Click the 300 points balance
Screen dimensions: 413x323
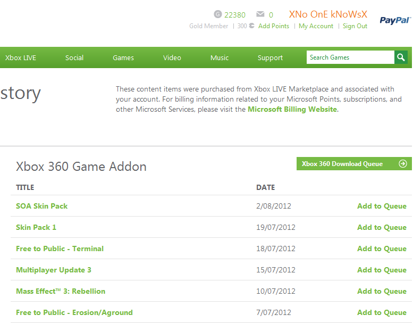[242, 26]
